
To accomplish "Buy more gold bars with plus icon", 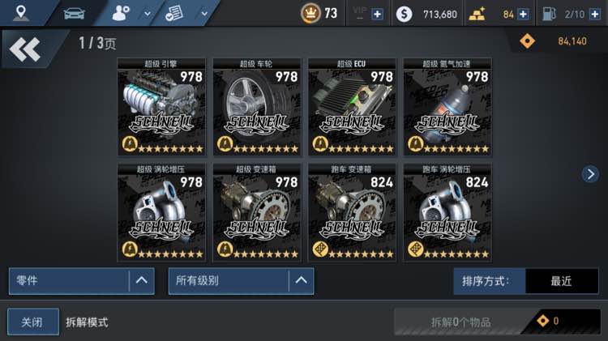I will click(x=523, y=15).
